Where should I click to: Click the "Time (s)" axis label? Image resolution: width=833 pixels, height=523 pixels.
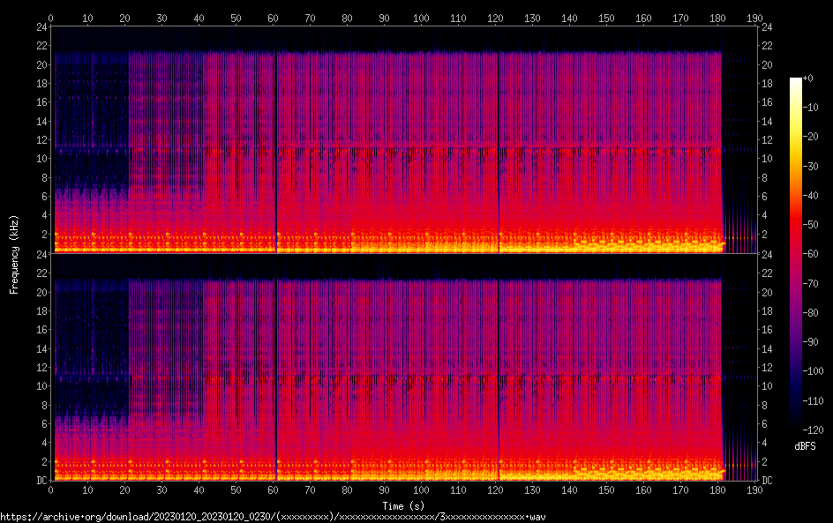tap(405, 505)
